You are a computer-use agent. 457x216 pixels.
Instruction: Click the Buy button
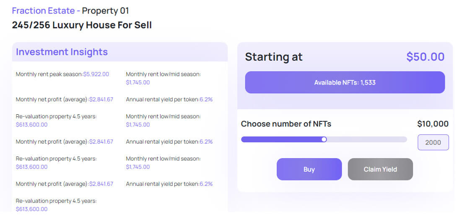pos(309,169)
